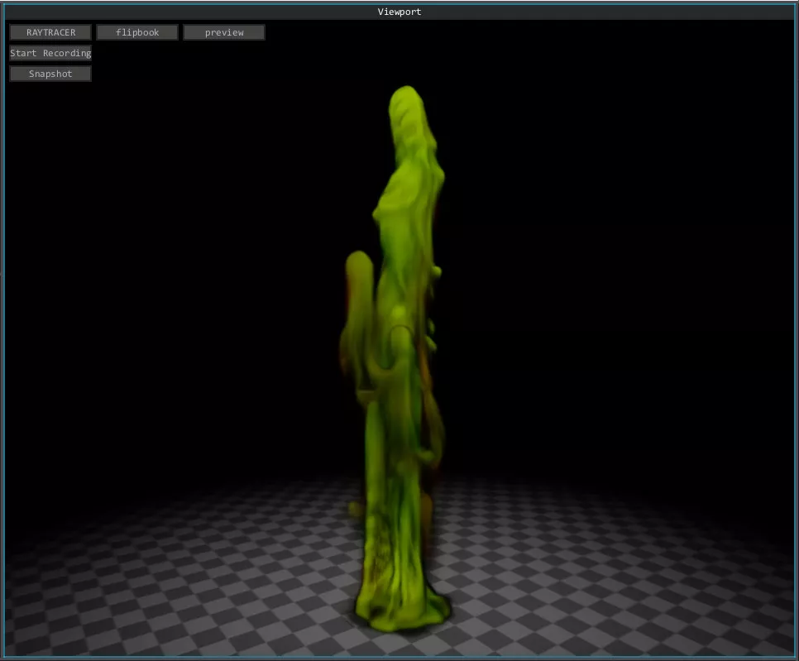This screenshot has height=661, width=799.
Task: Switch to flipbook mode
Action: coord(137,32)
